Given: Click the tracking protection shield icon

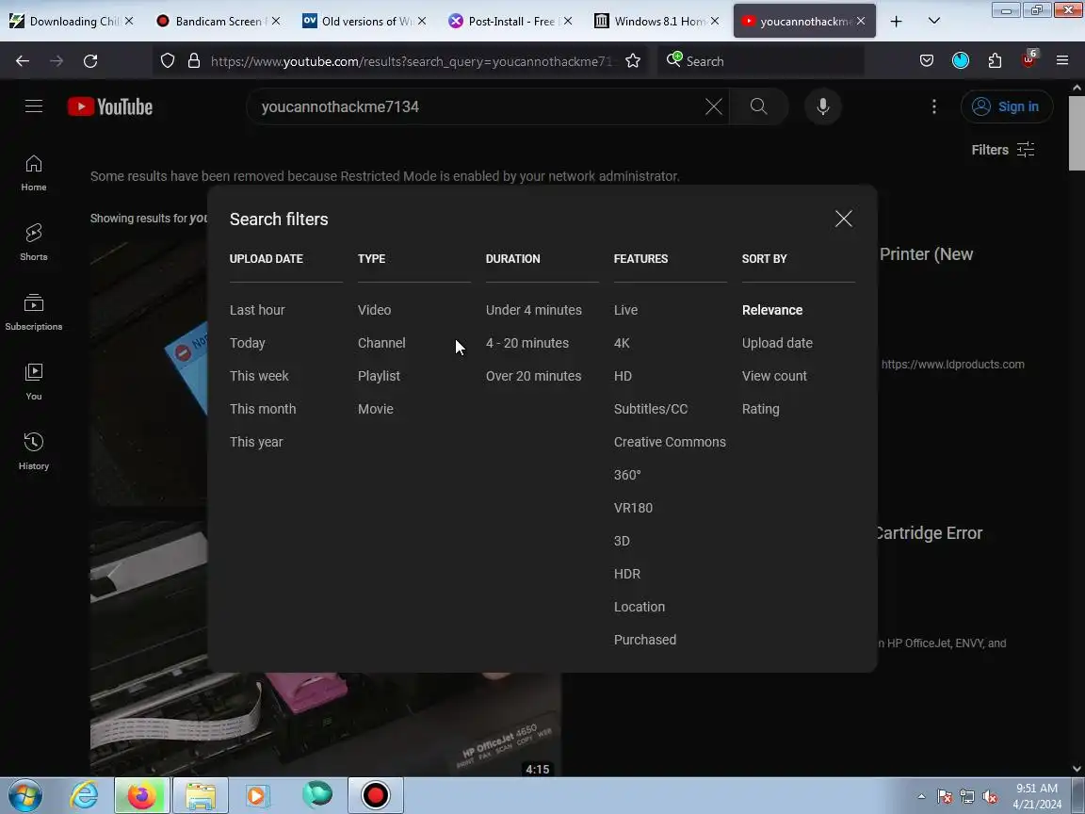Looking at the screenshot, I should (168, 61).
